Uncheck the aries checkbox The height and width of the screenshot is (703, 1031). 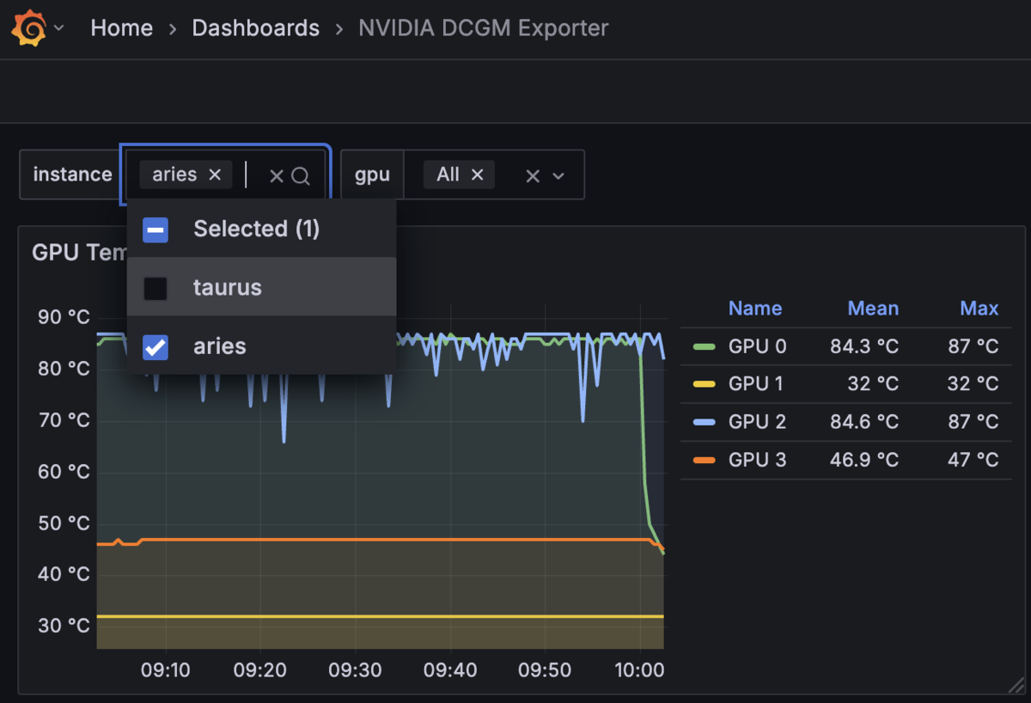pos(156,346)
